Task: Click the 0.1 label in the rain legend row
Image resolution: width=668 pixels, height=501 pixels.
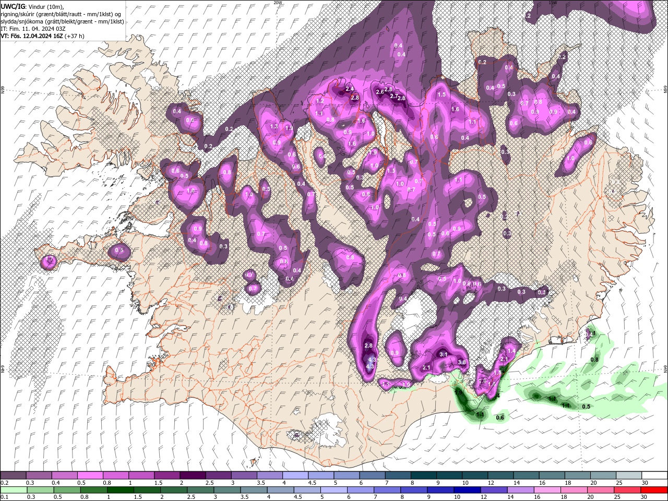Action: point(4,497)
